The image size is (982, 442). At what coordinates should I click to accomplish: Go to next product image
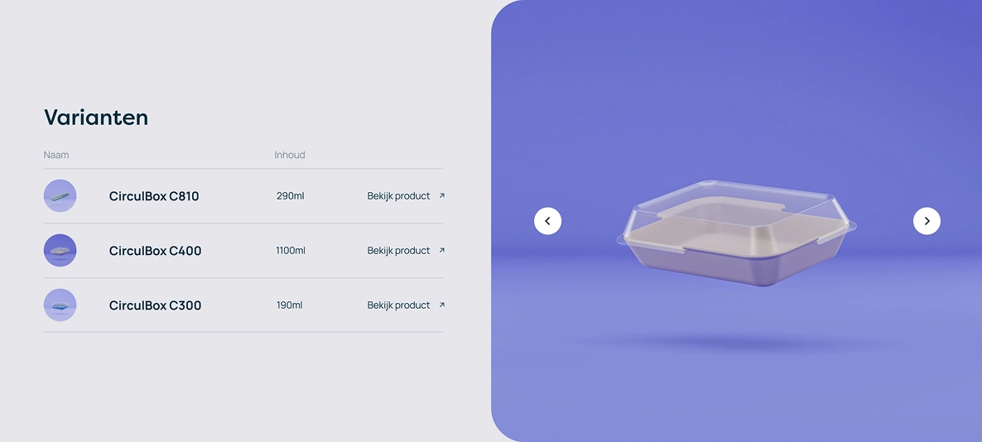(927, 221)
